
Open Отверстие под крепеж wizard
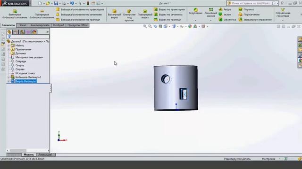(x=129, y=15)
